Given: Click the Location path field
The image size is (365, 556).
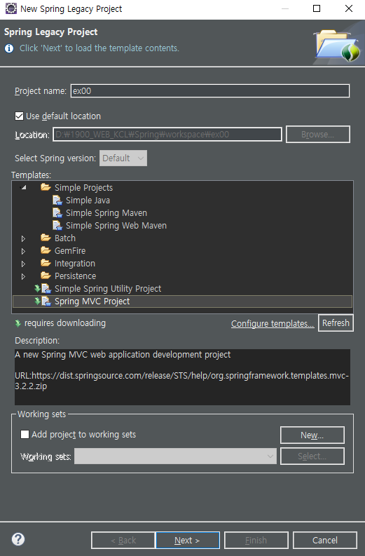Looking at the screenshot, I should (x=167, y=135).
